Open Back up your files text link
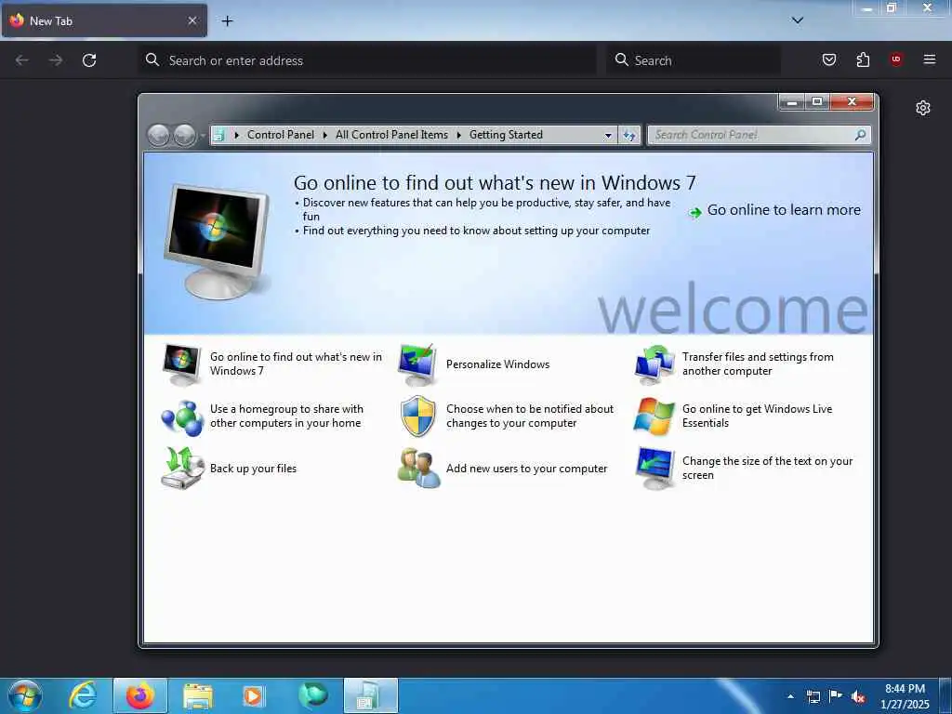The width and height of the screenshot is (952, 714). (253, 469)
